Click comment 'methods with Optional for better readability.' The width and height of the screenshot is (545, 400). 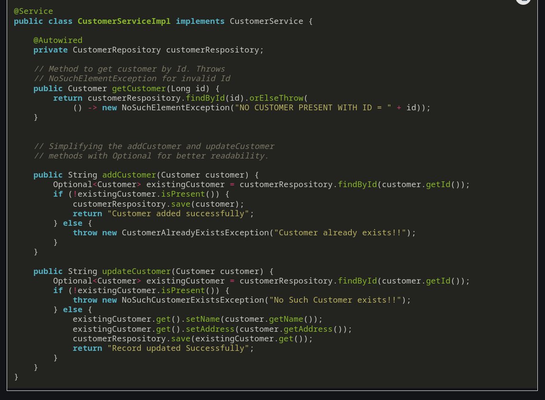pyautogui.click(x=151, y=156)
